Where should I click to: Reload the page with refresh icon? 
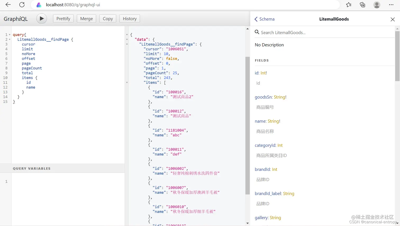pyautogui.click(x=22, y=4)
